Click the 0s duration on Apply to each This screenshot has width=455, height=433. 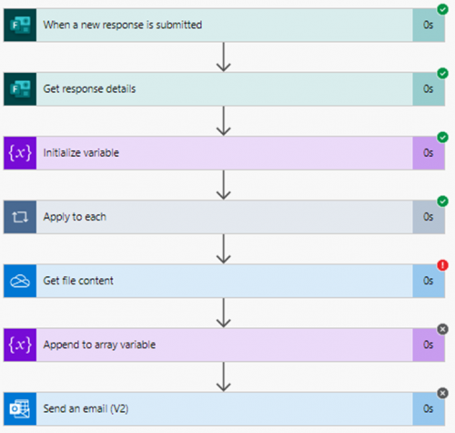pos(429,217)
